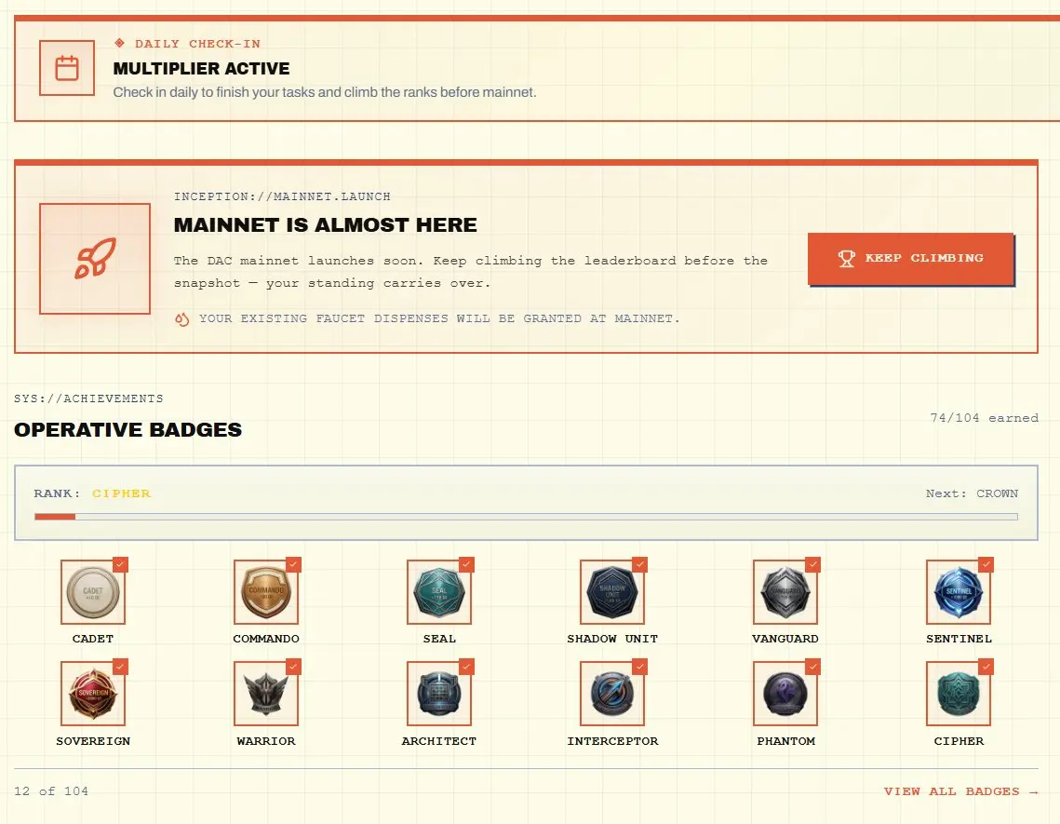
Task: Click the diamond icon beside Daily Check-in
Action: coord(120,44)
